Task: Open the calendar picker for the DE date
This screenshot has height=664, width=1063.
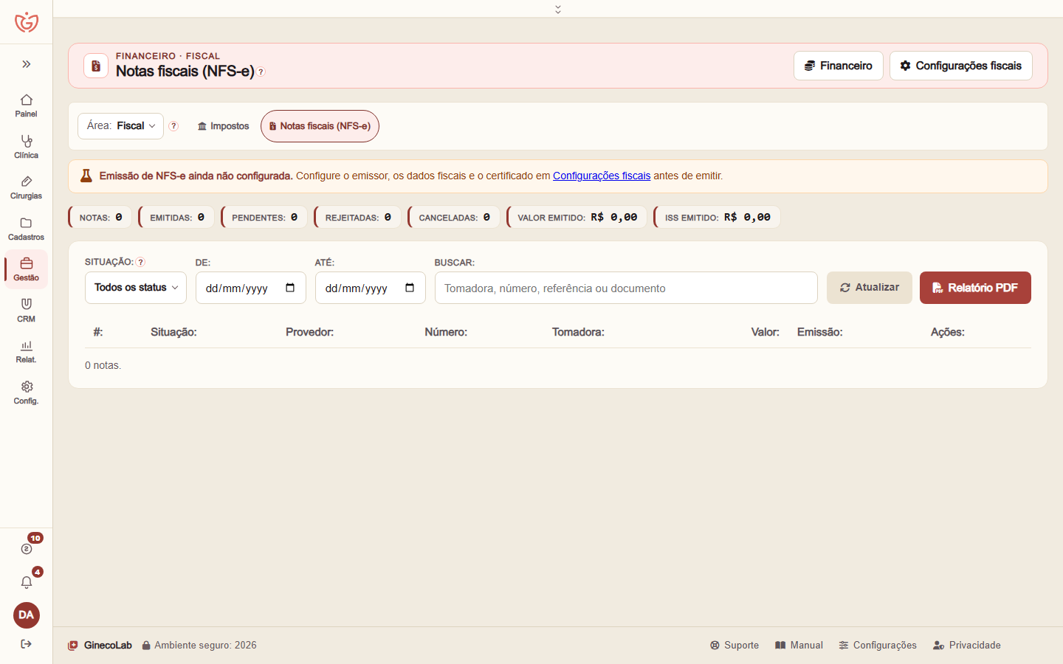Action: pos(290,288)
